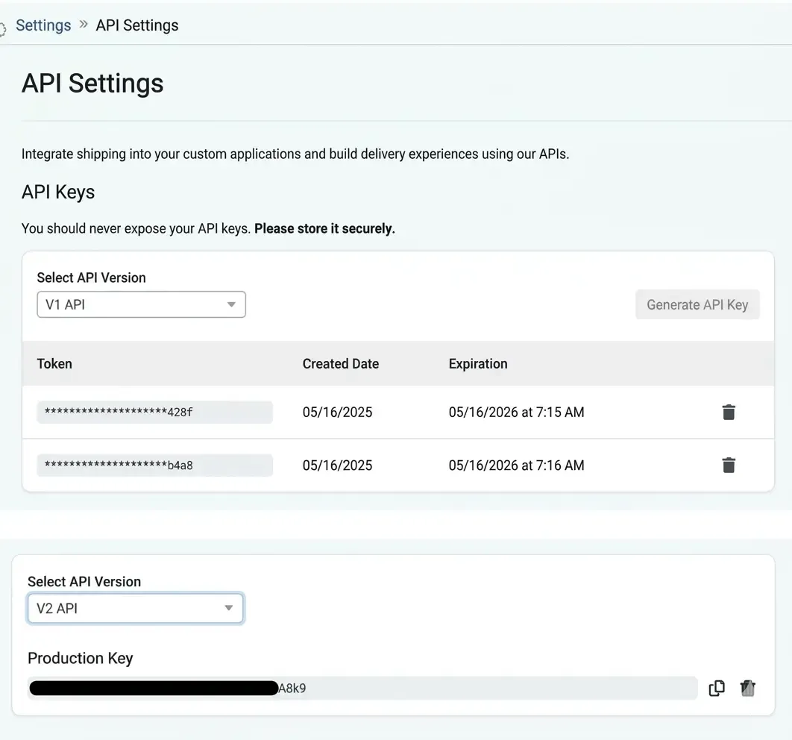Image resolution: width=792 pixels, height=740 pixels.
Task: Select expiration 05/16/2026 at 7:16 AM
Action: tap(516, 465)
